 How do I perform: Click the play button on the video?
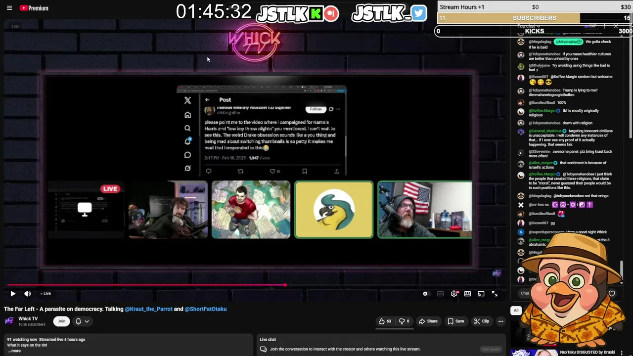[13, 294]
